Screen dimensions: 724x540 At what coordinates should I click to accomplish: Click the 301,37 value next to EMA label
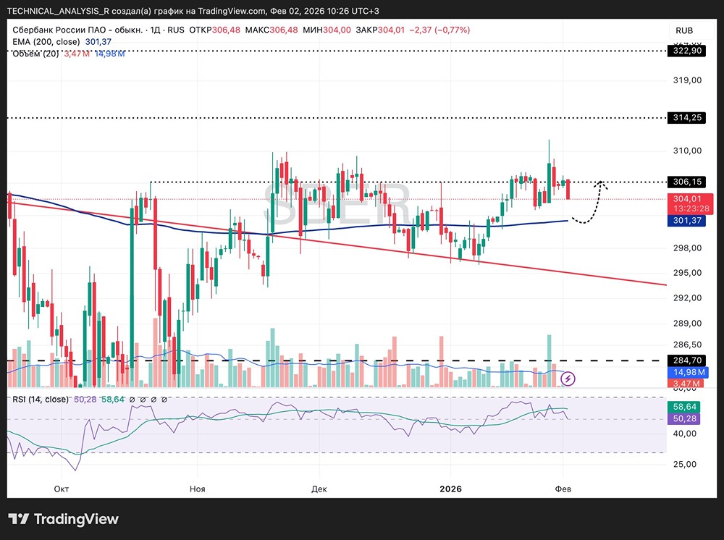pos(98,41)
